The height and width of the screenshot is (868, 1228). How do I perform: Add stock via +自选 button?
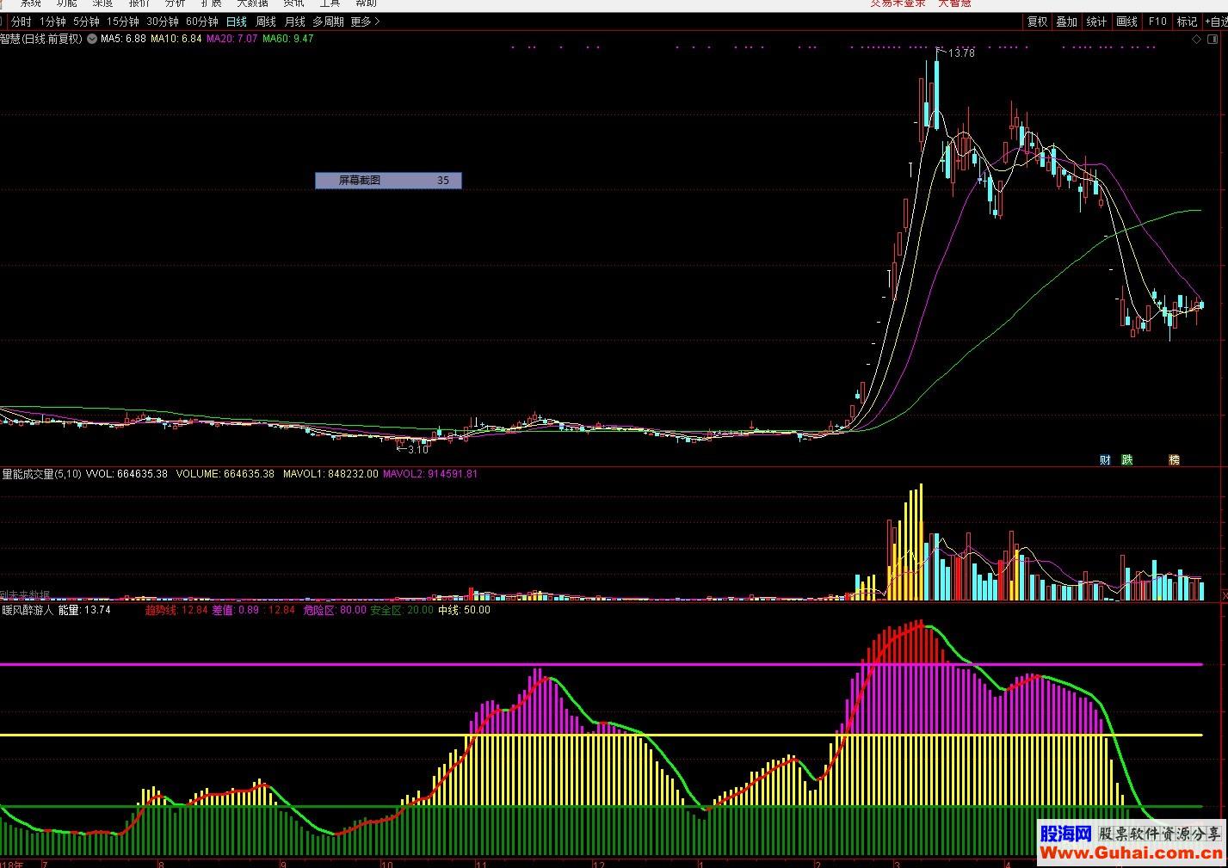1216,22
